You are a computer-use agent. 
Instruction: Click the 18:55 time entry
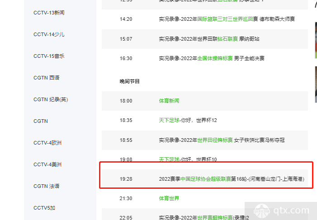pos(126,140)
